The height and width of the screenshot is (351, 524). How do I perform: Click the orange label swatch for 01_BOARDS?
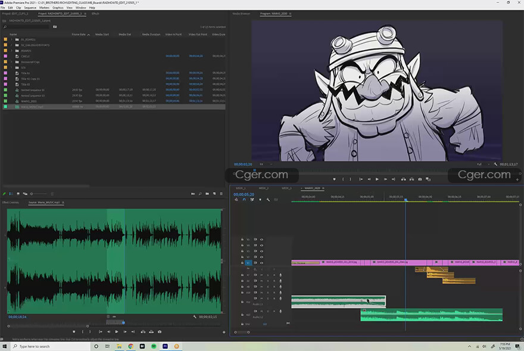(5, 39)
